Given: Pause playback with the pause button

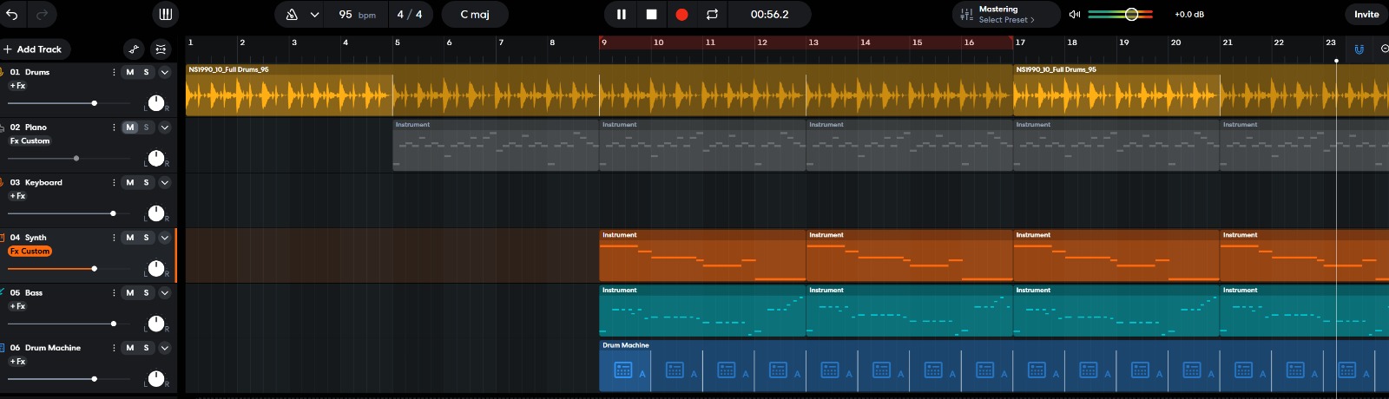Looking at the screenshot, I should point(622,15).
